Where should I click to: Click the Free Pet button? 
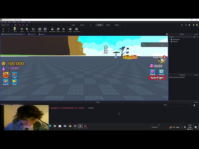156,66
